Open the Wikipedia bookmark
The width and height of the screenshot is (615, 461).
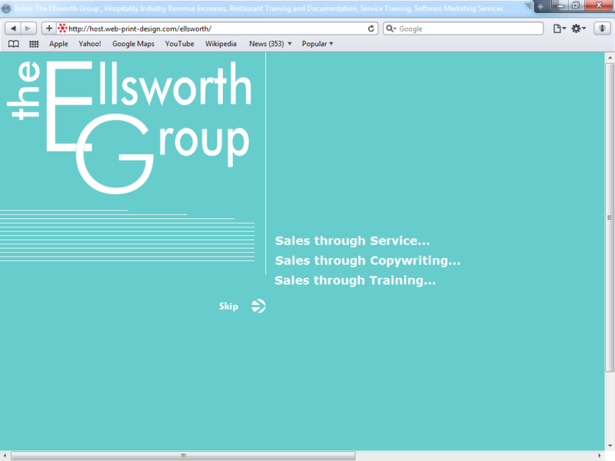tap(221, 44)
